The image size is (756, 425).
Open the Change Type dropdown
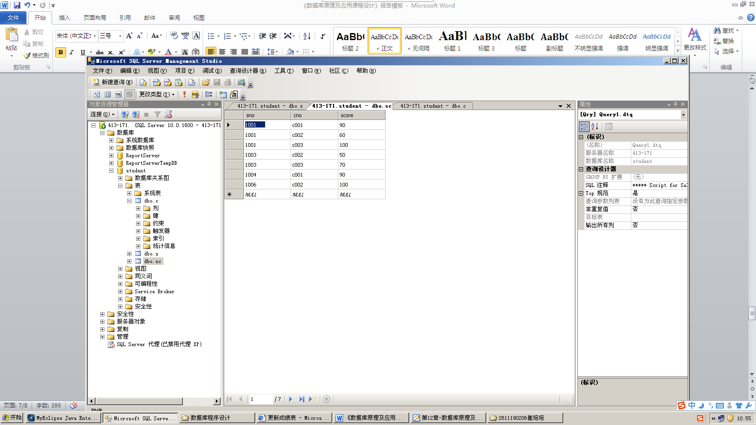point(157,94)
